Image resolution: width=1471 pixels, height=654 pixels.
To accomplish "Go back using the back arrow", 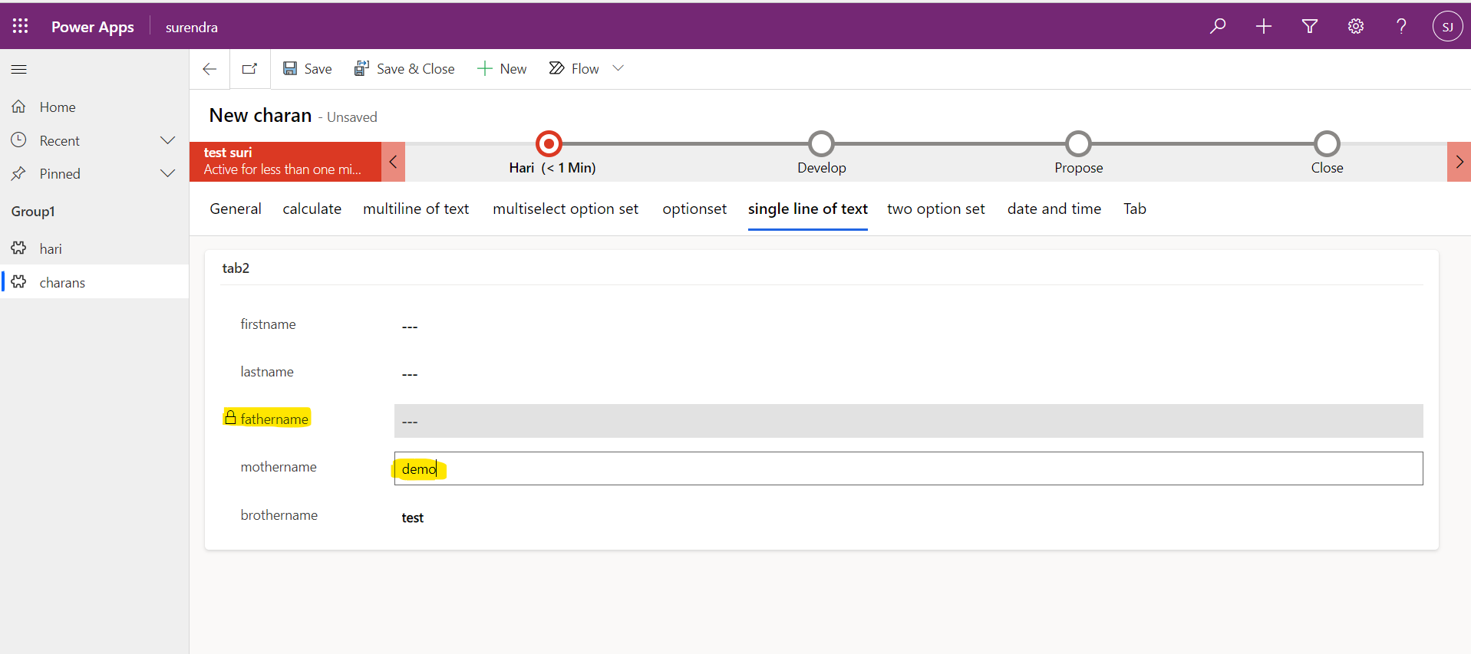I will (209, 69).
